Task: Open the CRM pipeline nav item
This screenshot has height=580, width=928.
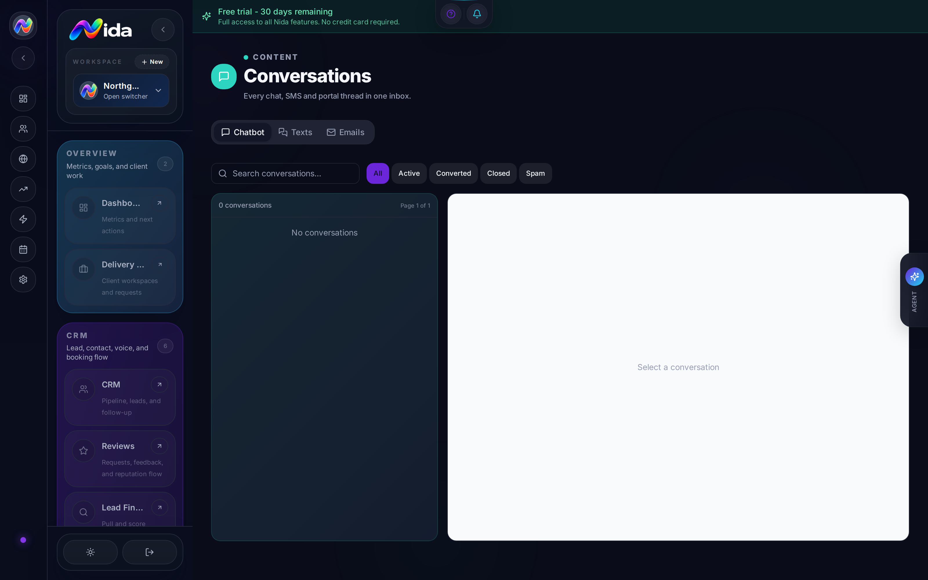Action: 120,397
